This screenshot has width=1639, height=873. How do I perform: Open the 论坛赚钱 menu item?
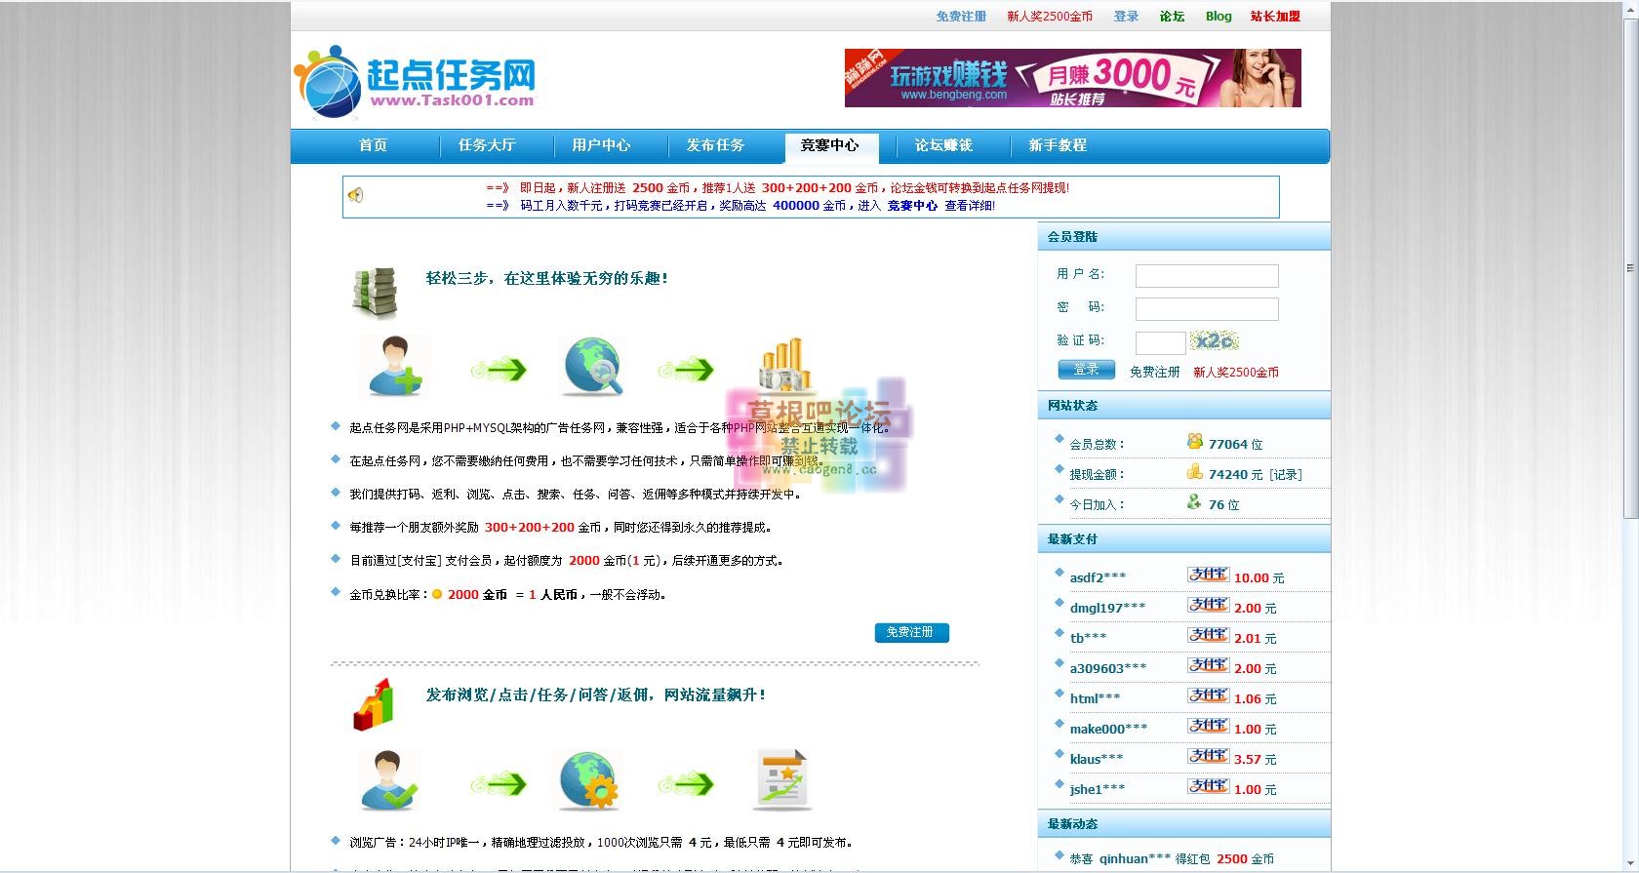click(x=943, y=145)
